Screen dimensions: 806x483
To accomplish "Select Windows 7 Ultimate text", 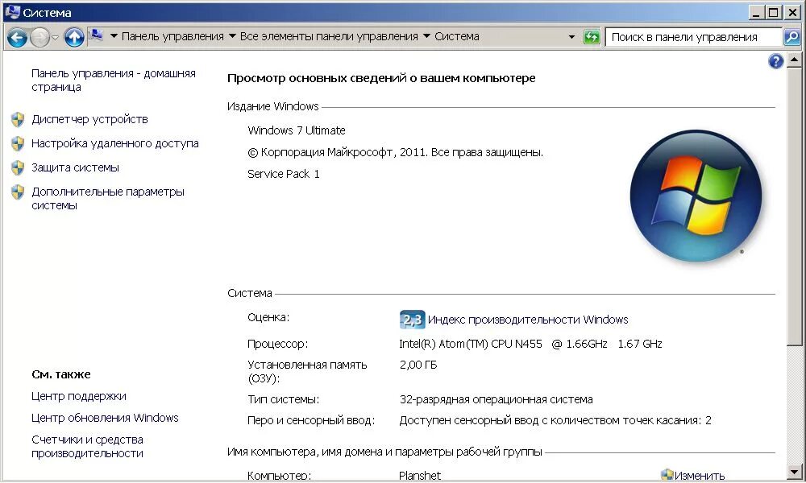I will tap(296, 130).
